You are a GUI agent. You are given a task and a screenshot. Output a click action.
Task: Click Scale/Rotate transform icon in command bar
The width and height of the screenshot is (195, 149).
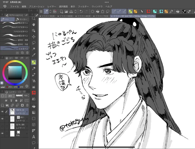(103, 11)
